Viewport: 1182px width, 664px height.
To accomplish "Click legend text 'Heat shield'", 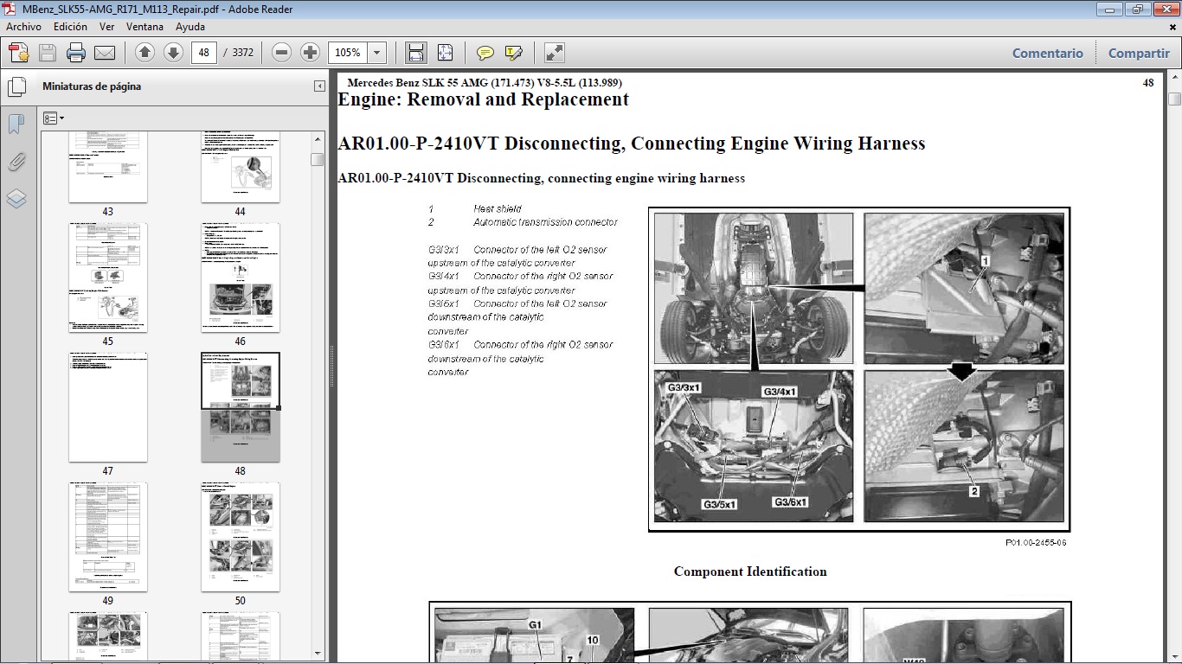I will coord(497,208).
